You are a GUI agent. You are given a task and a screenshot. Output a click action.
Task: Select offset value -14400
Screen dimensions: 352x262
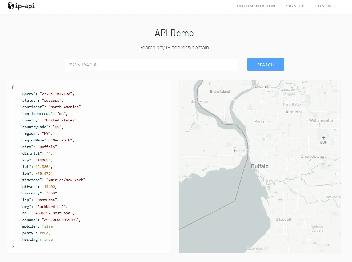(x=49, y=187)
